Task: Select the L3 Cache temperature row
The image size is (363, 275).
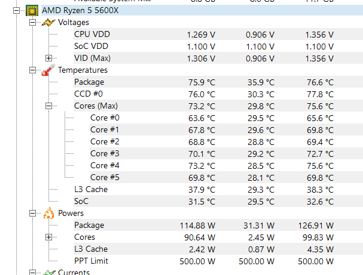Action: point(218,189)
